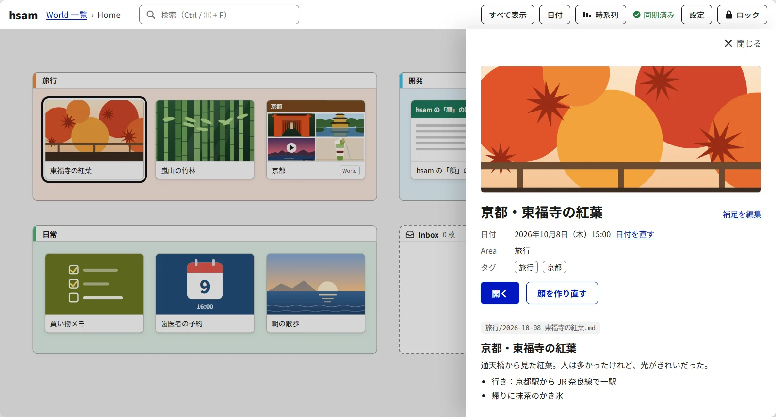
Task: Click the large autumn leaves preview image
Action: point(621,129)
